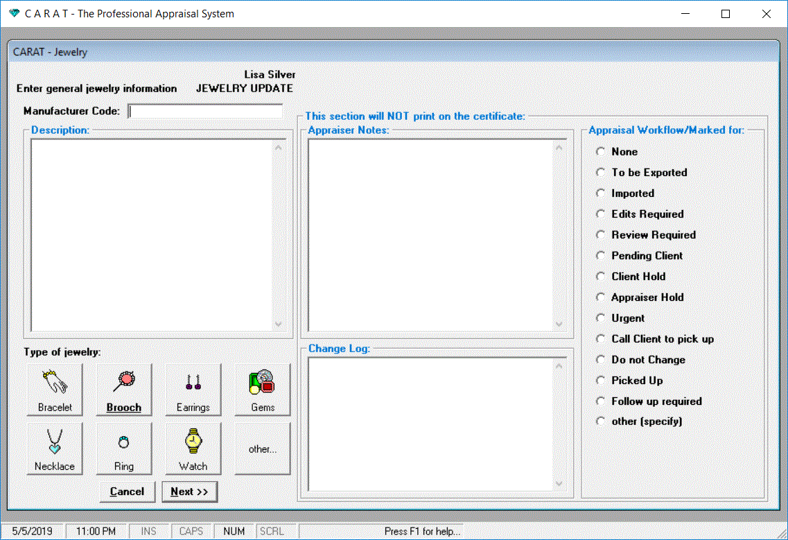Viewport: 788px width, 540px height.
Task: Select 'Call Client to pick up' option
Action: click(x=601, y=339)
